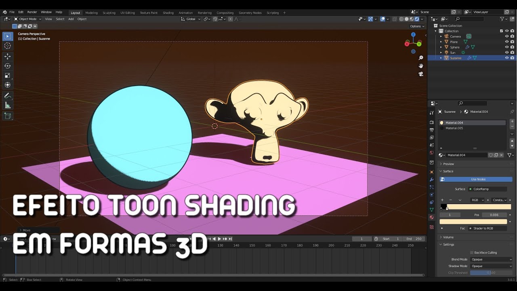
Task: Switch to the Shading workspace tab
Action: point(168,13)
